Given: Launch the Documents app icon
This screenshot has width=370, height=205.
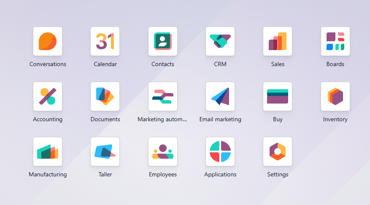Looking at the screenshot, I should [105, 96].
